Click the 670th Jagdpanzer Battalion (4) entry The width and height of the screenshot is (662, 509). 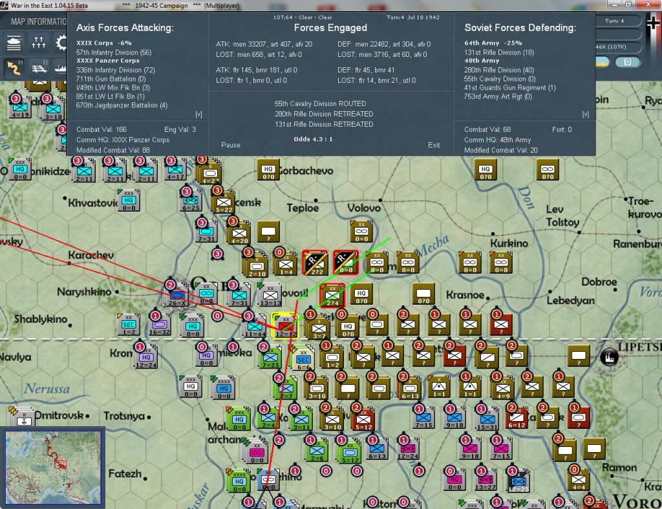pos(122,105)
